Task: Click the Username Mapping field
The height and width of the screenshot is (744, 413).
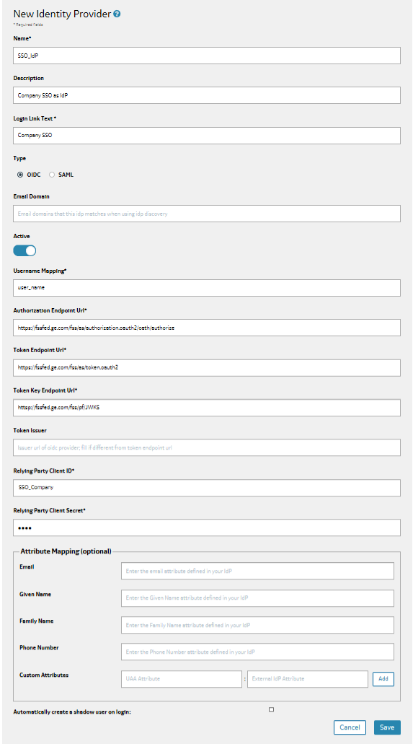Action: tap(207, 287)
